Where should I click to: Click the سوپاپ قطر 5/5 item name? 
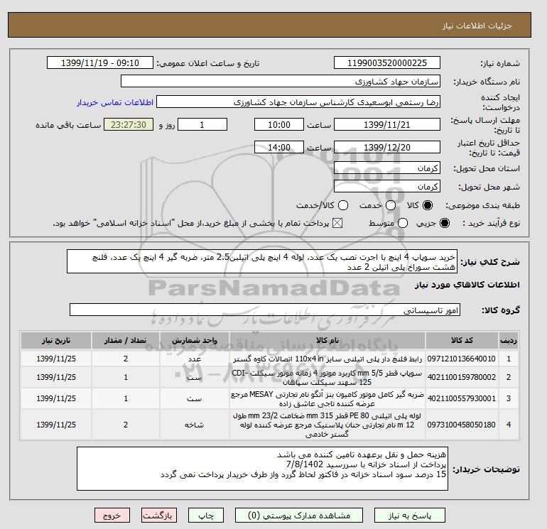(x=327, y=378)
